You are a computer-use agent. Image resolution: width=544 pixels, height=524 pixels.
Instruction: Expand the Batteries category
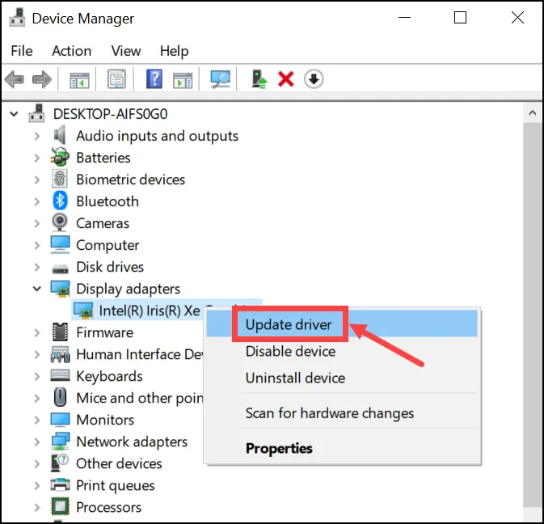pyautogui.click(x=37, y=158)
